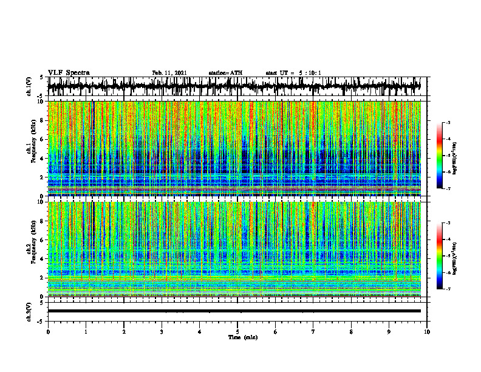This screenshot has height=372, width=481.
Task: Click the "9" tick on the time axis
Action: pyautogui.click(x=389, y=332)
